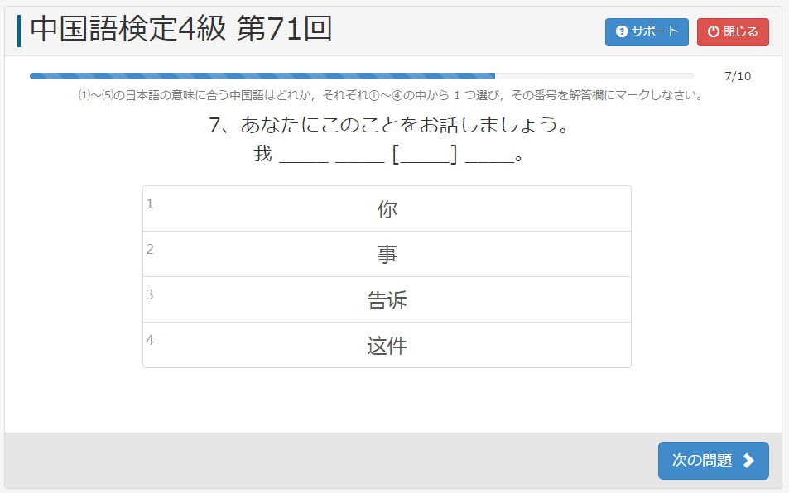789x493 pixels.
Task: Select answer option 你
Action: click(x=387, y=209)
